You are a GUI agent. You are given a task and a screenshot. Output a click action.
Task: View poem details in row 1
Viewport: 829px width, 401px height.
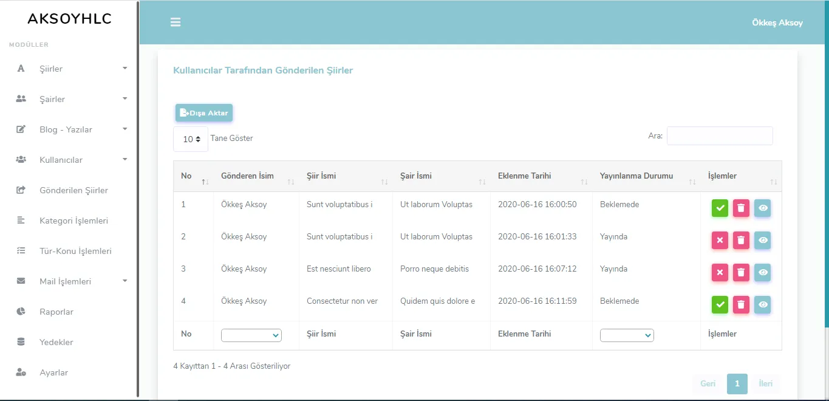coord(763,208)
